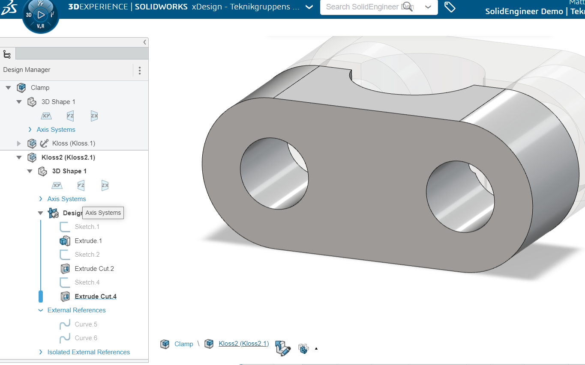The image size is (585, 365).
Task: Expand the Kloss (Kloss.1) node
Action: click(19, 143)
